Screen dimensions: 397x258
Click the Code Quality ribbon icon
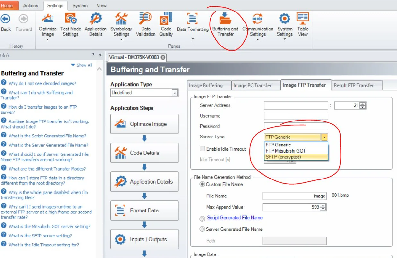tap(166, 19)
